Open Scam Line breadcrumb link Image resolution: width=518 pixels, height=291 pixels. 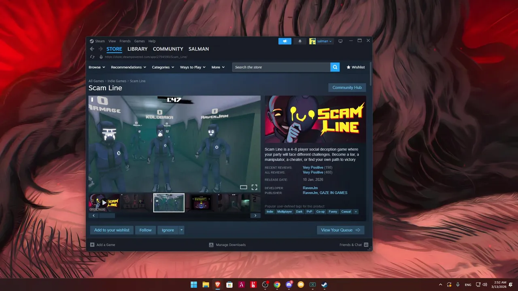[x=138, y=81]
